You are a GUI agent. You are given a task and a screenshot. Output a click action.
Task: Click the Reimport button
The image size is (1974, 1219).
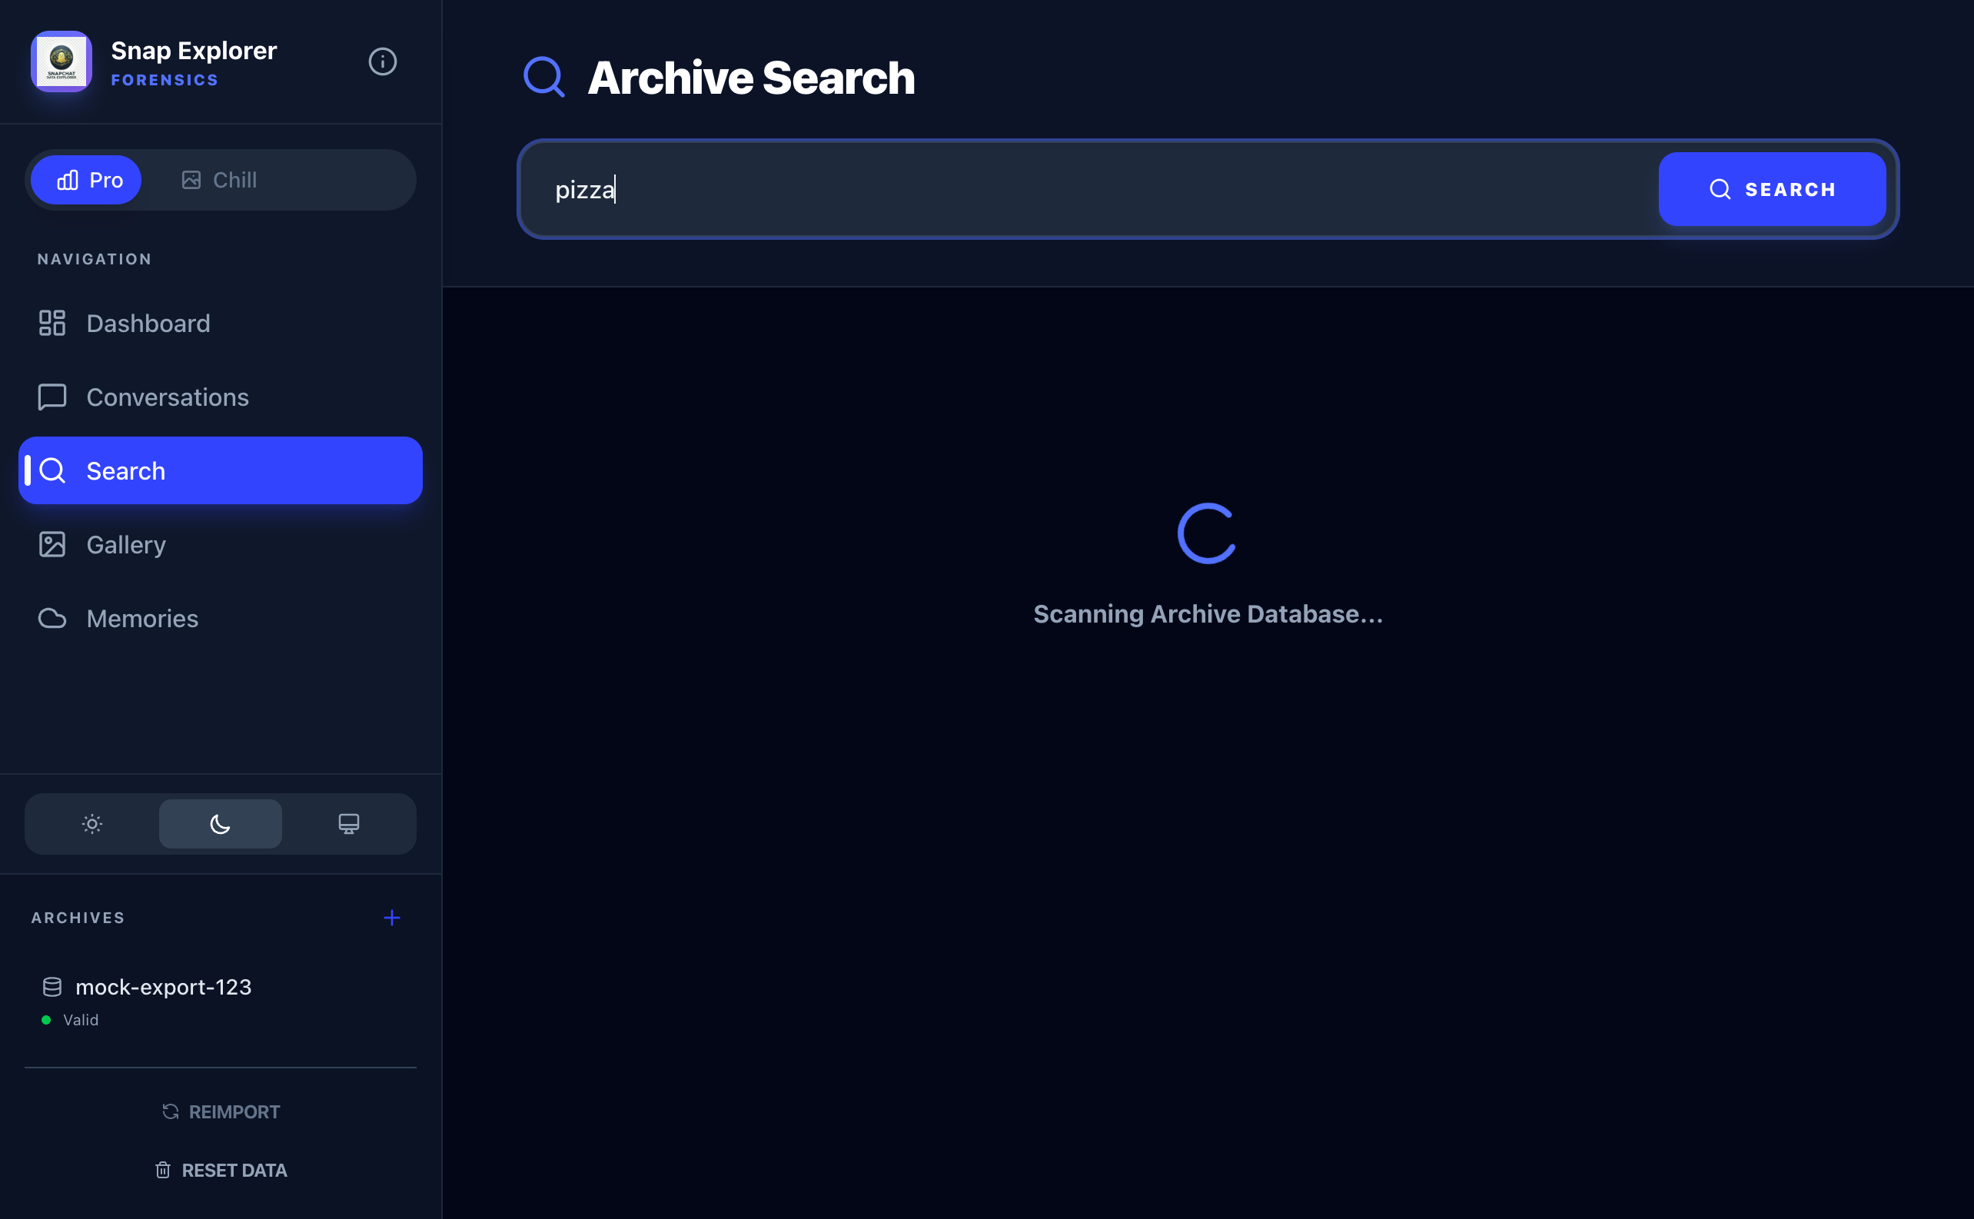click(x=219, y=1111)
